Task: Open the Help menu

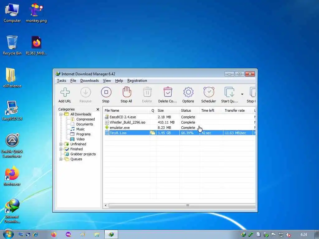Action: click(119, 81)
